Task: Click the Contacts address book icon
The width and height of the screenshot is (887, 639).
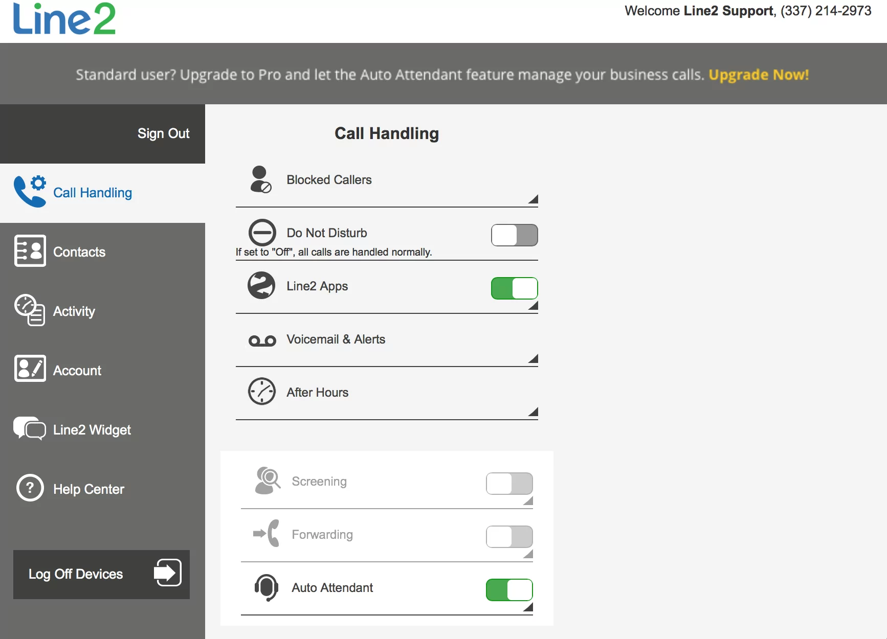Action: [30, 251]
